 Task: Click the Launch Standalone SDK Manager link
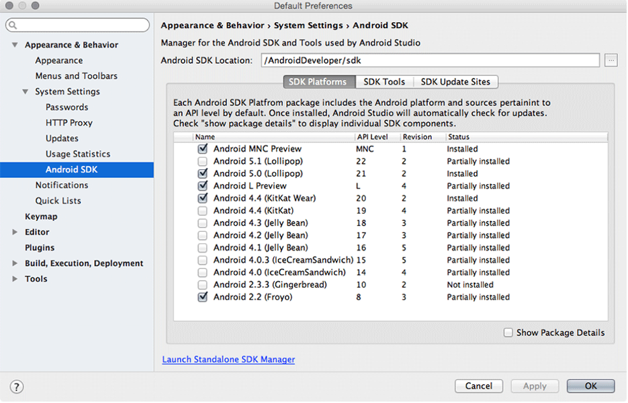click(x=228, y=359)
